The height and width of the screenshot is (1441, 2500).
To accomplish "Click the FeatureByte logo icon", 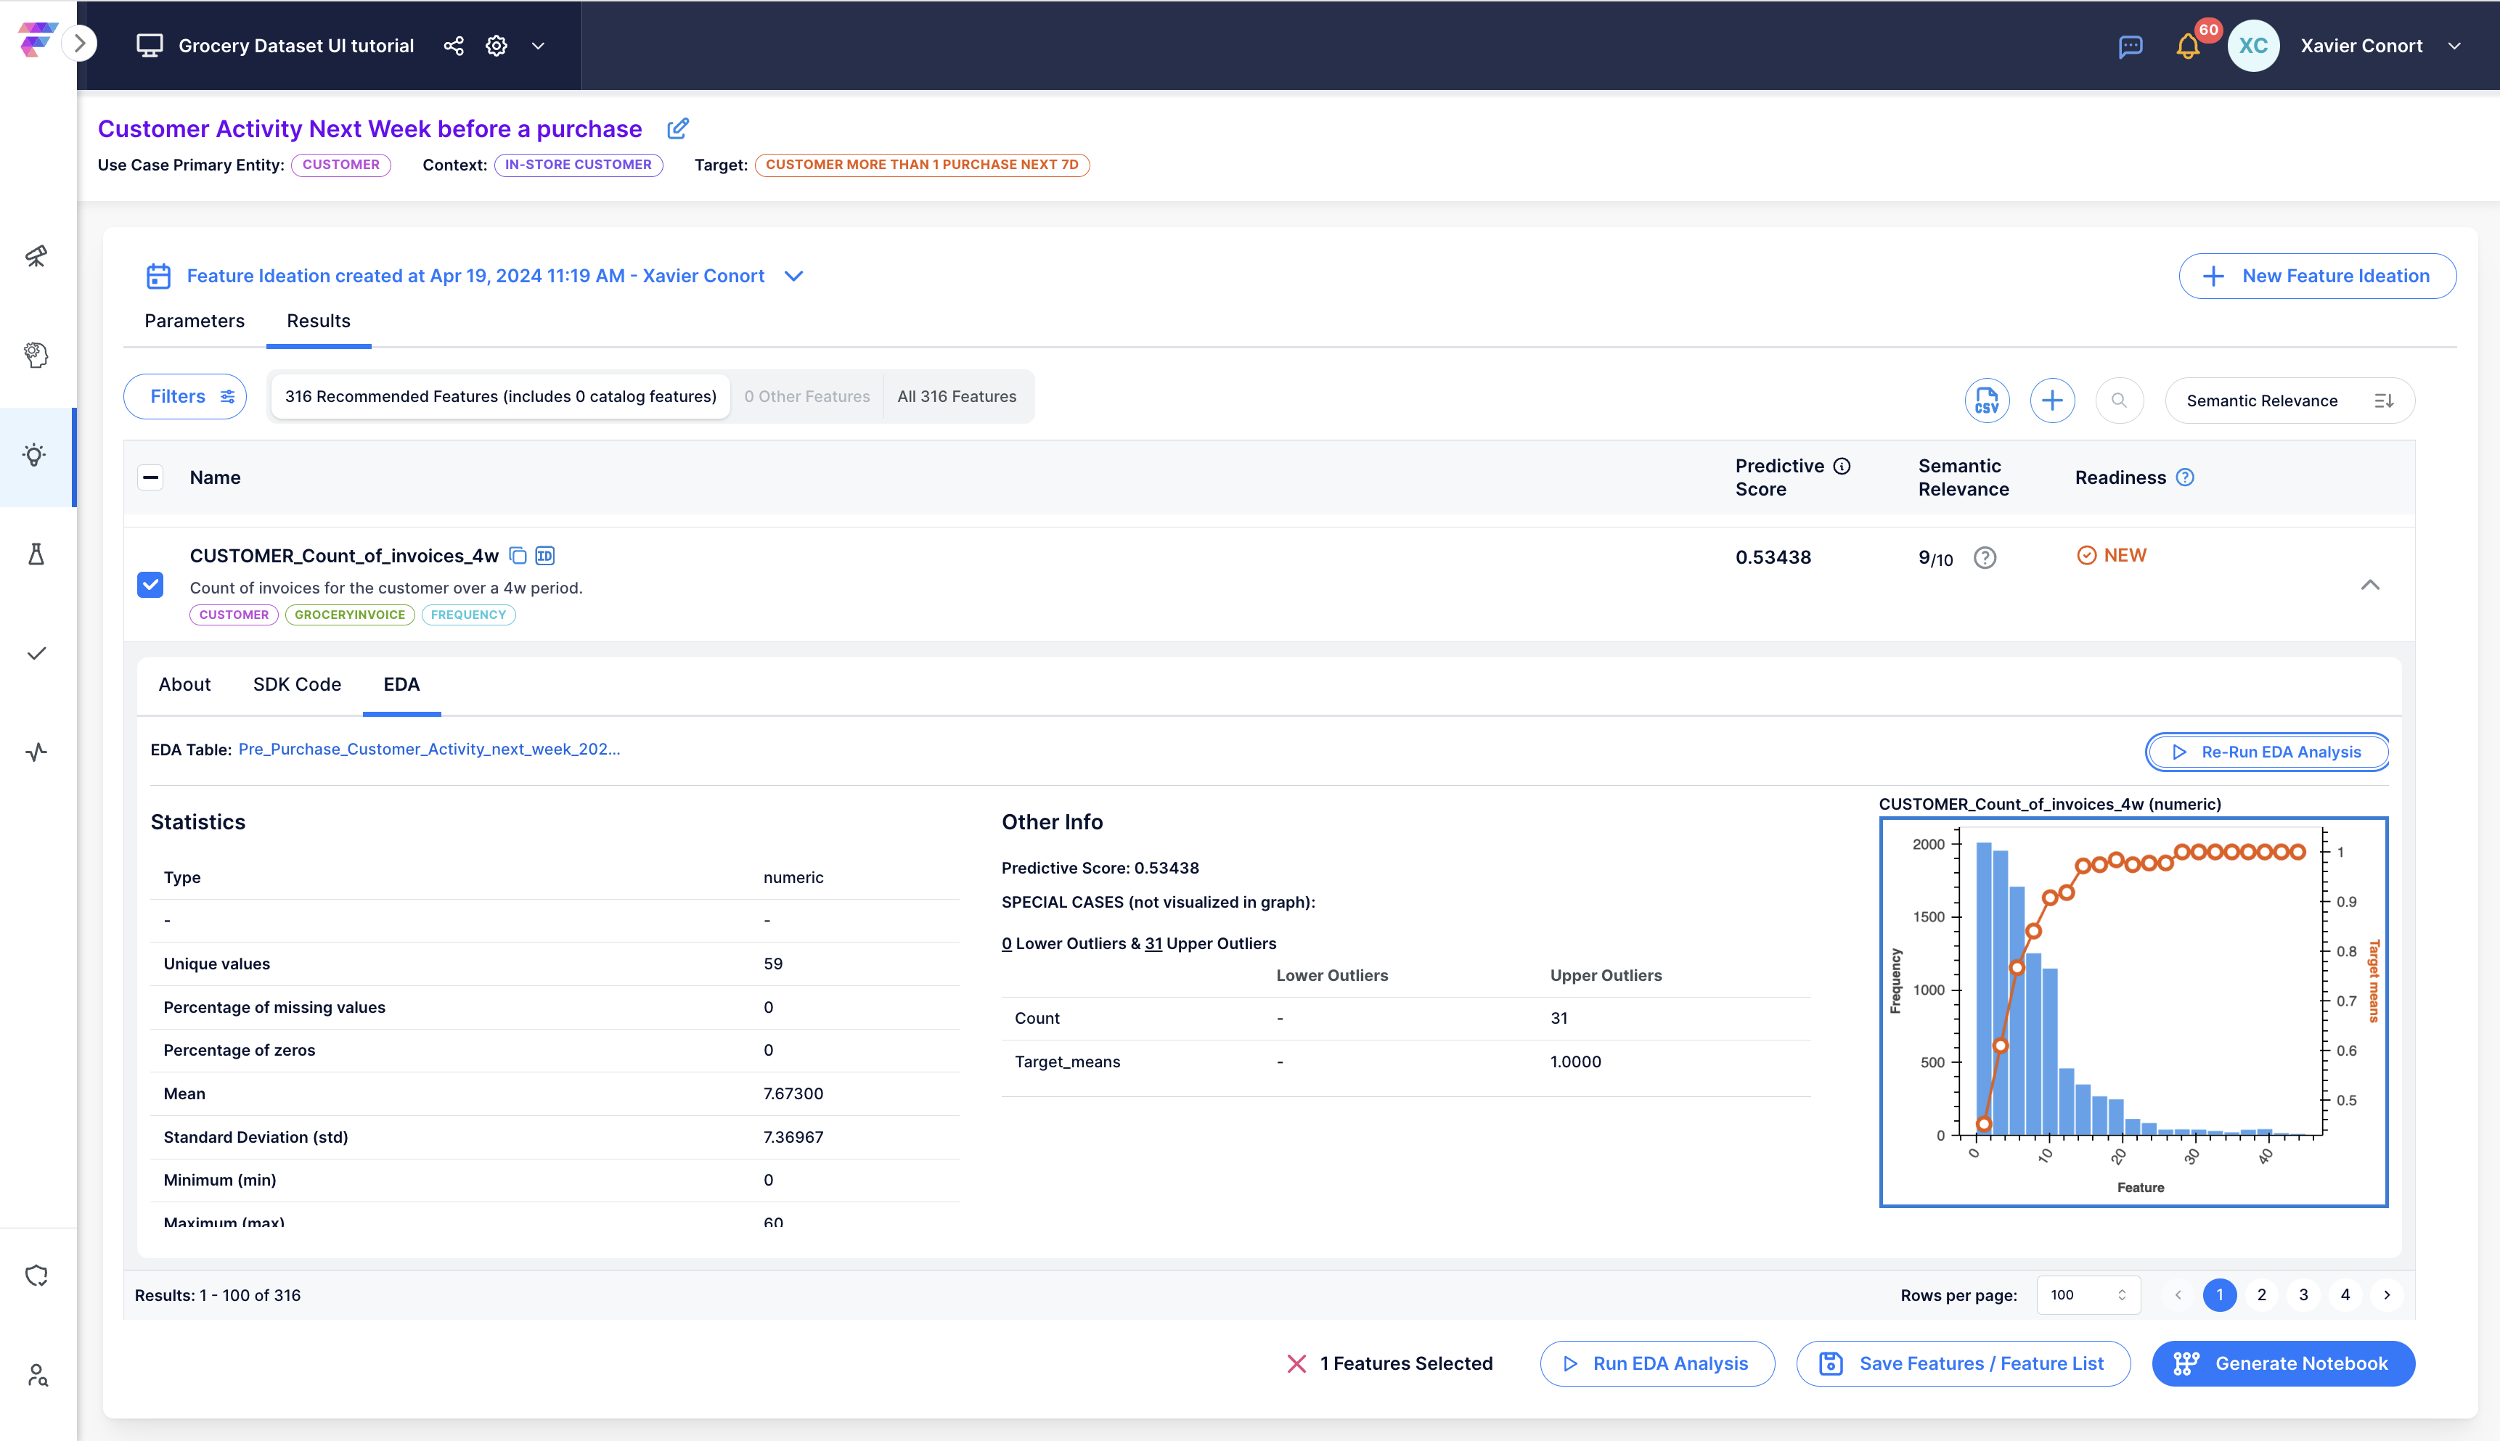I will [x=36, y=41].
